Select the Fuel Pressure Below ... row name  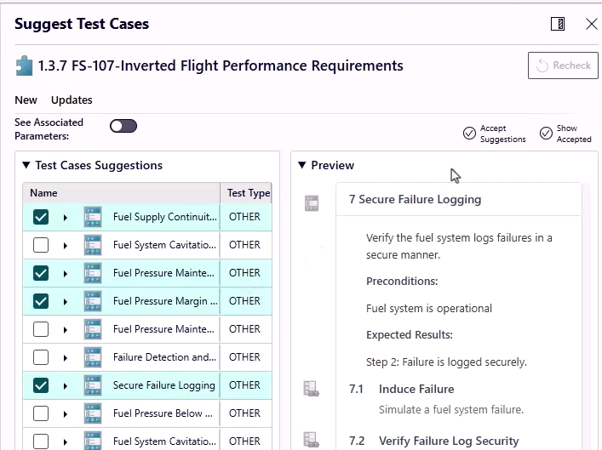tap(163, 413)
